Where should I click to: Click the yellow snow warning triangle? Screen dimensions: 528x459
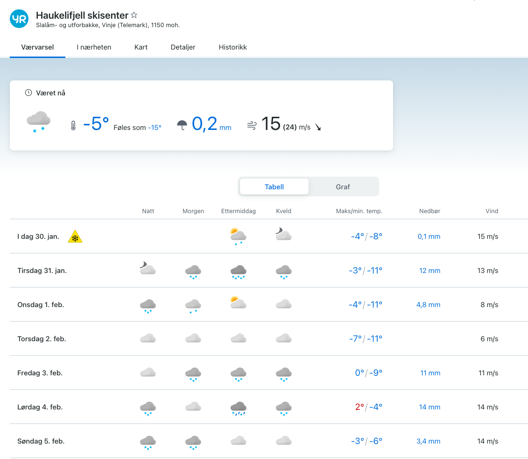tap(75, 237)
